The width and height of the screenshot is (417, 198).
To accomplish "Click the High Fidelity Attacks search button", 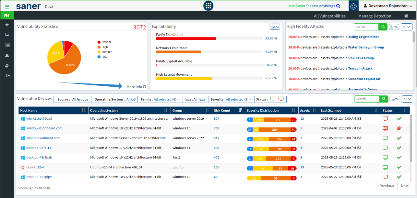I will (x=383, y=27).
